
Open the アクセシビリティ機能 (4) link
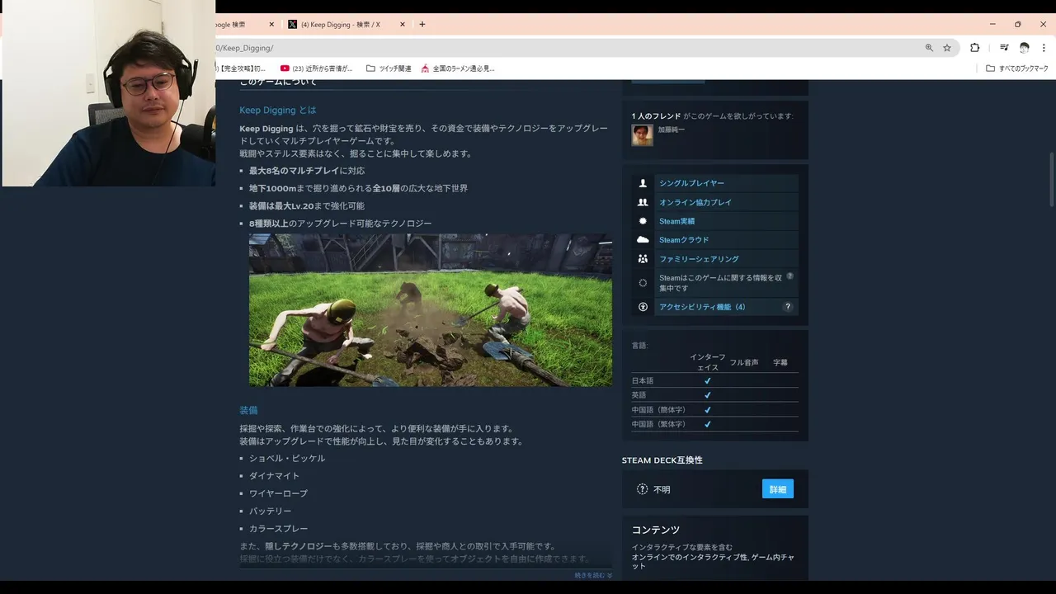point(702,307)
